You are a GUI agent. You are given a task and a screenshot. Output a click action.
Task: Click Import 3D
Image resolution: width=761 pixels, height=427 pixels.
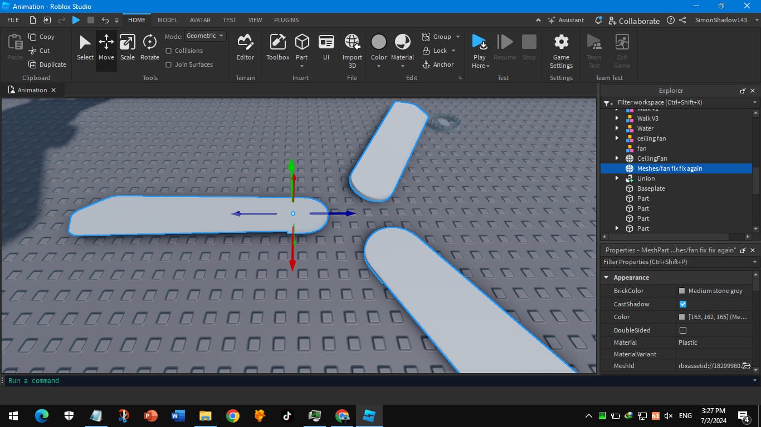(x=352, y=51)
